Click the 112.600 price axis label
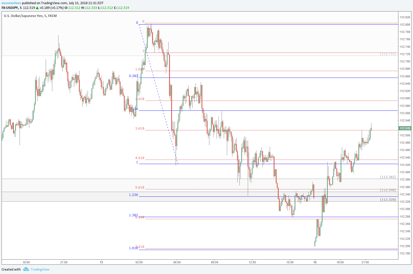The height and width of the screenshot is (274, 413). pos(405,98)
